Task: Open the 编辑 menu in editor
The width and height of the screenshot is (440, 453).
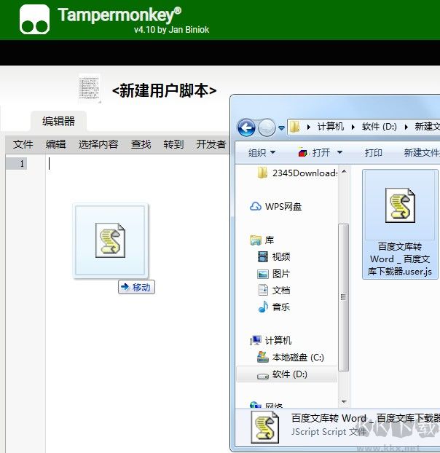Action: [x=56, y=144]
